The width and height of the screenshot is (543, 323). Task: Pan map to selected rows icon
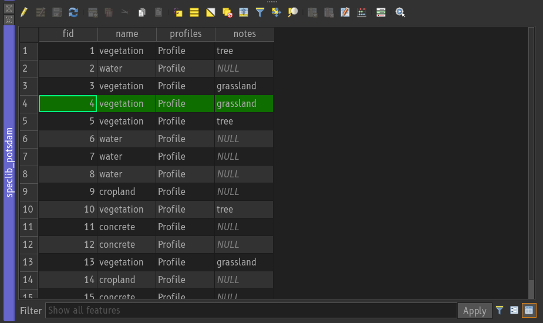(x=276, y=12)
